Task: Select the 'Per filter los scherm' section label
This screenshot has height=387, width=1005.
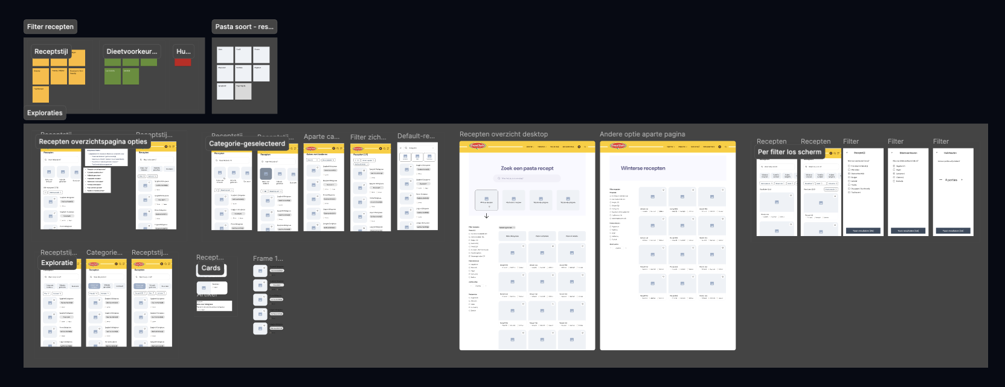Action: point(789,152)
